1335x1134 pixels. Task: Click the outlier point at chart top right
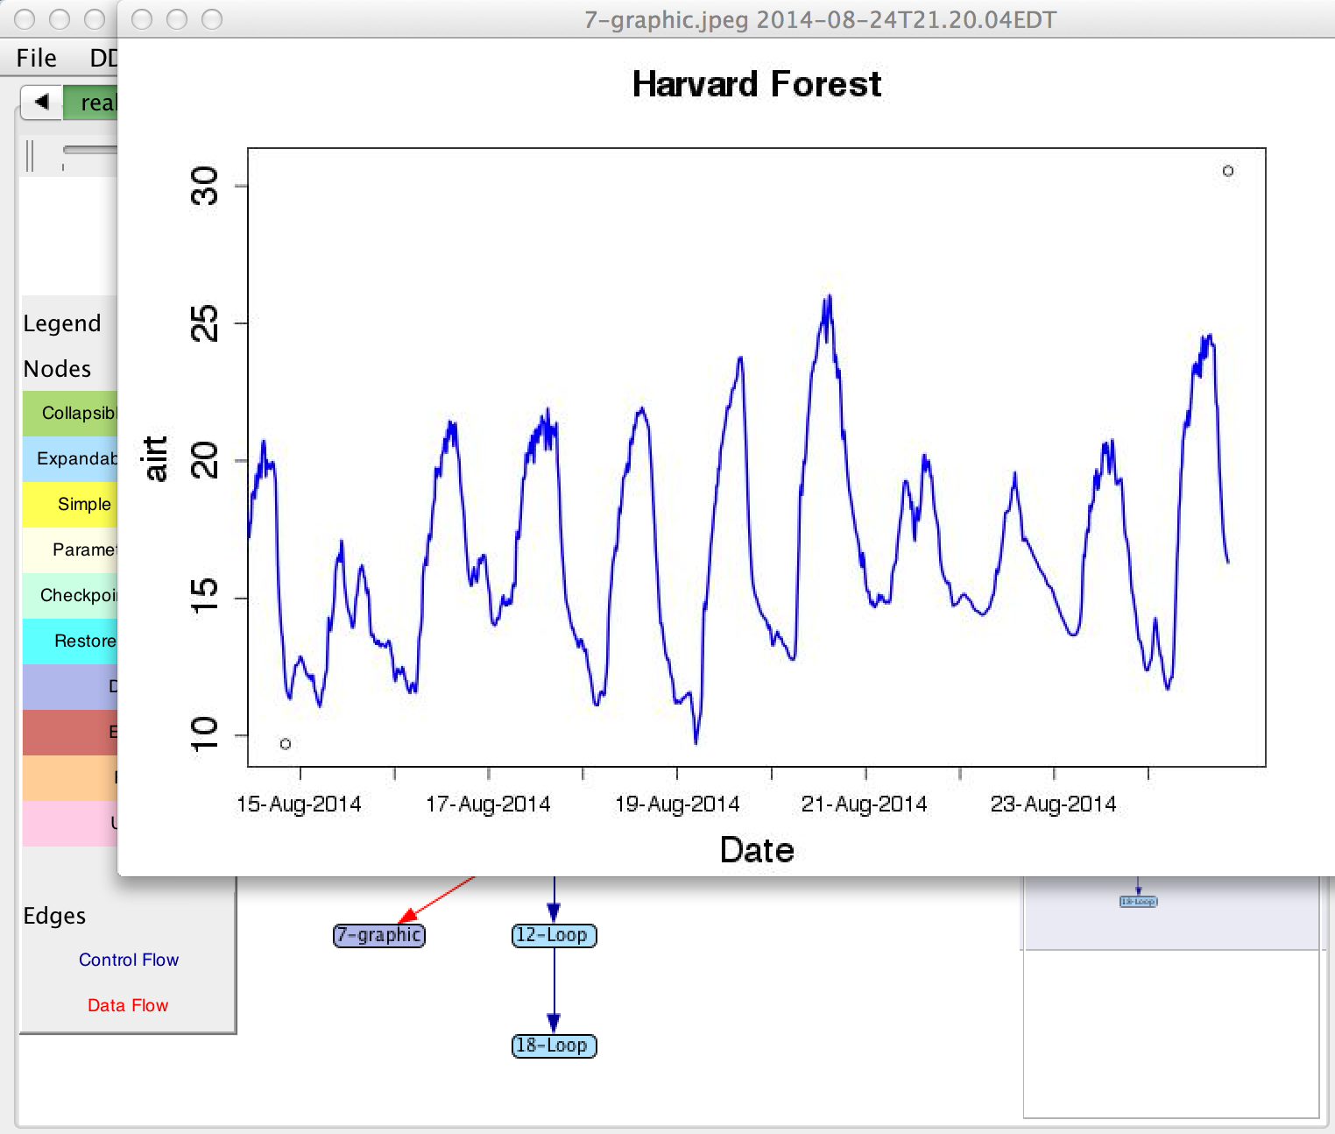1228,171
